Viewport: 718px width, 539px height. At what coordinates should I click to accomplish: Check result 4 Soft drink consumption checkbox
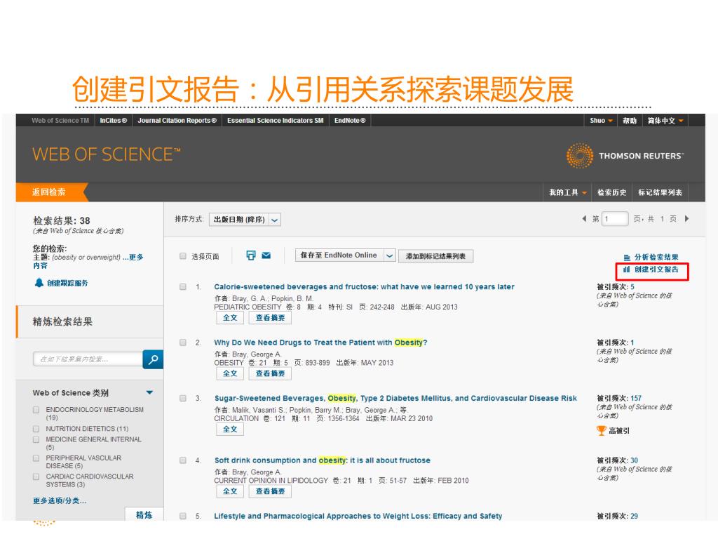point(183,460)
